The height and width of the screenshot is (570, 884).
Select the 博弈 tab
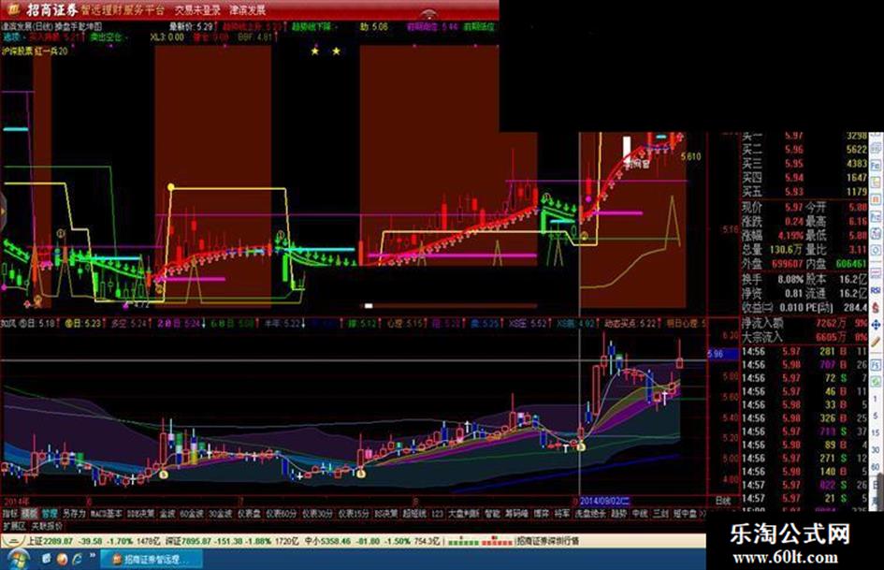click(x=541, y=514)
